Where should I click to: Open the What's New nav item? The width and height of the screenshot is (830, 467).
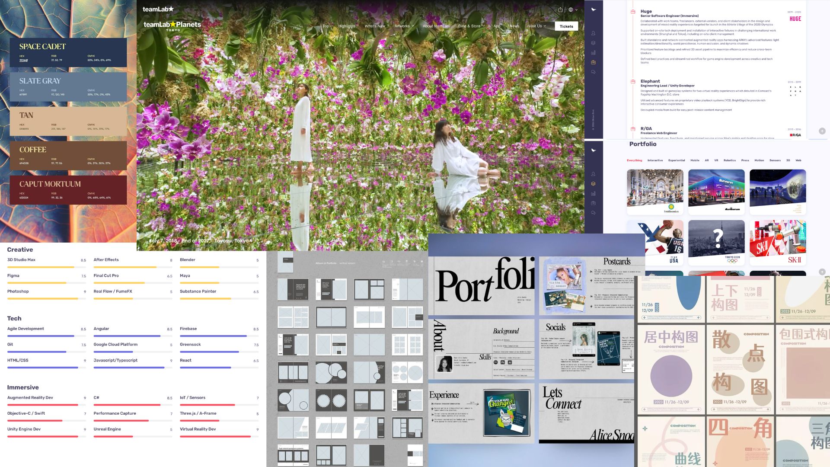coord(375,26)
